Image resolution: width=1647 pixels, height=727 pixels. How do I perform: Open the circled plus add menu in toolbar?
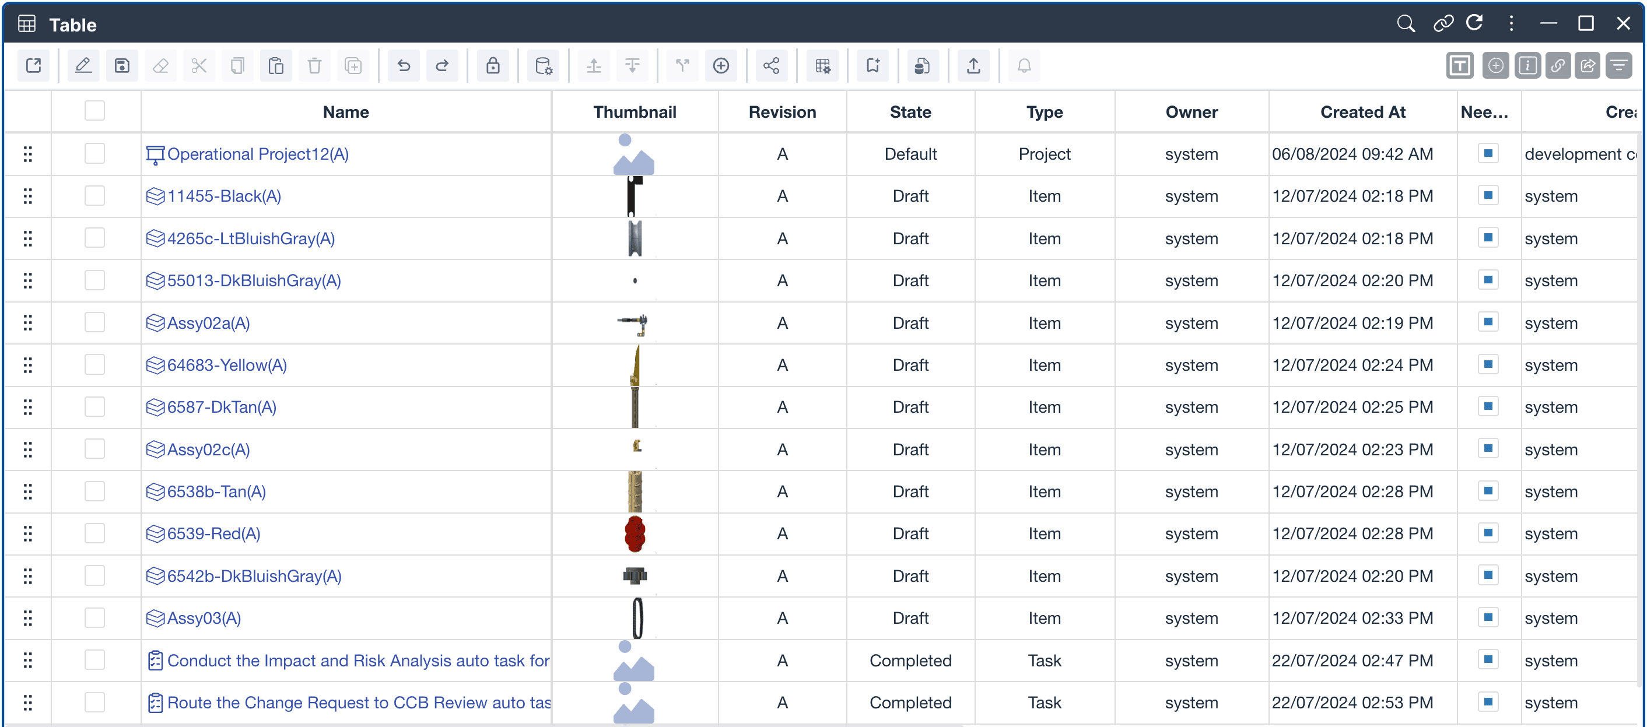pos(721,65)
